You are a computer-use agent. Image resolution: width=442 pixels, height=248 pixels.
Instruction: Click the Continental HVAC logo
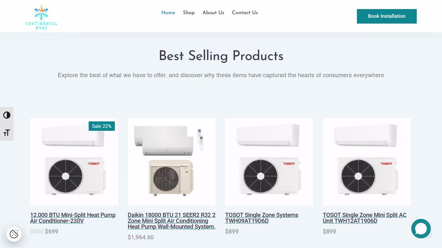(41, 17)
